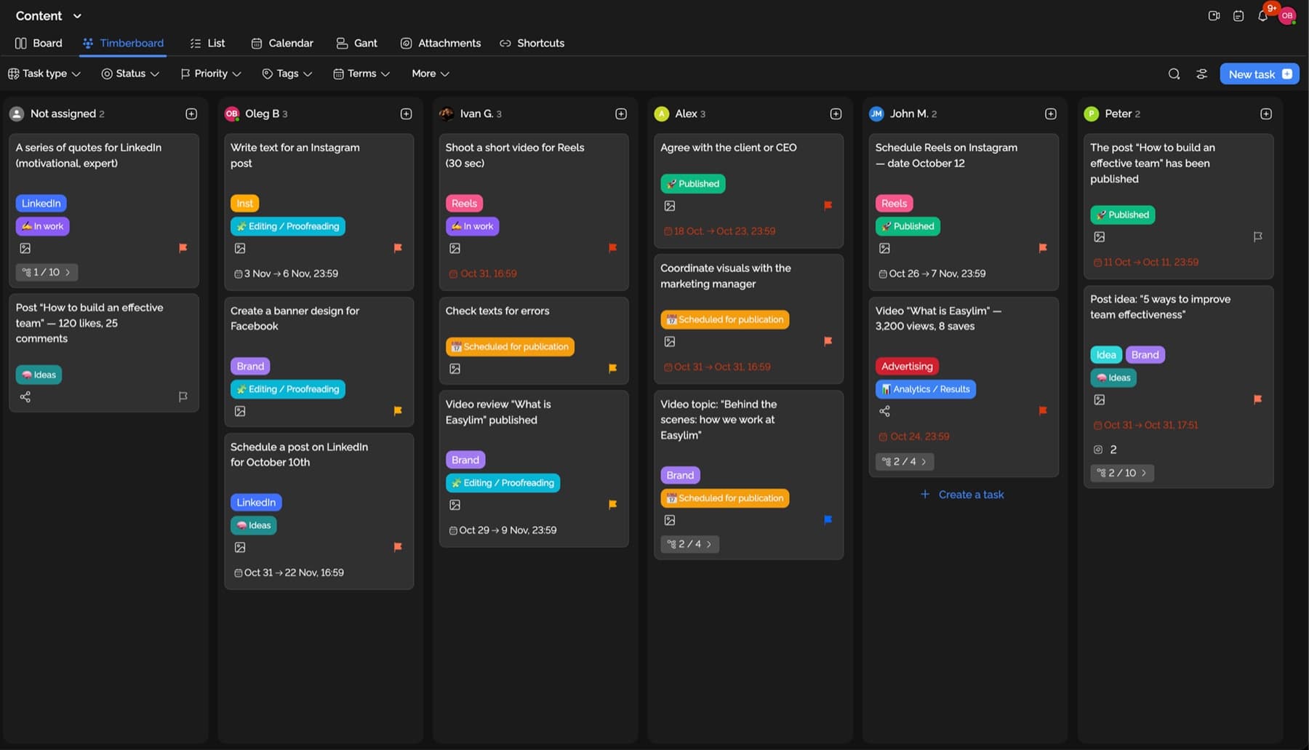Click the empty flag on Peter's published post
Screen dimensions: 1309x750
click(1257, 236)
